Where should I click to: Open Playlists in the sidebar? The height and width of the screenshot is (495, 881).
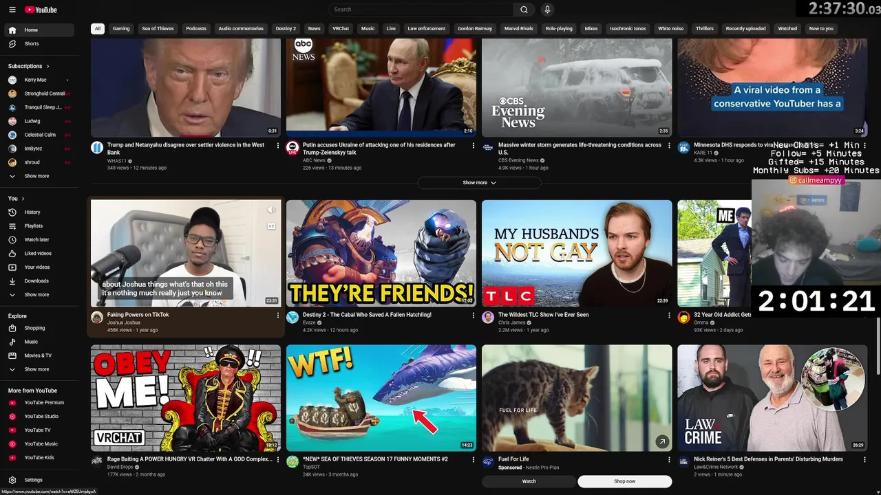point(40,226)
